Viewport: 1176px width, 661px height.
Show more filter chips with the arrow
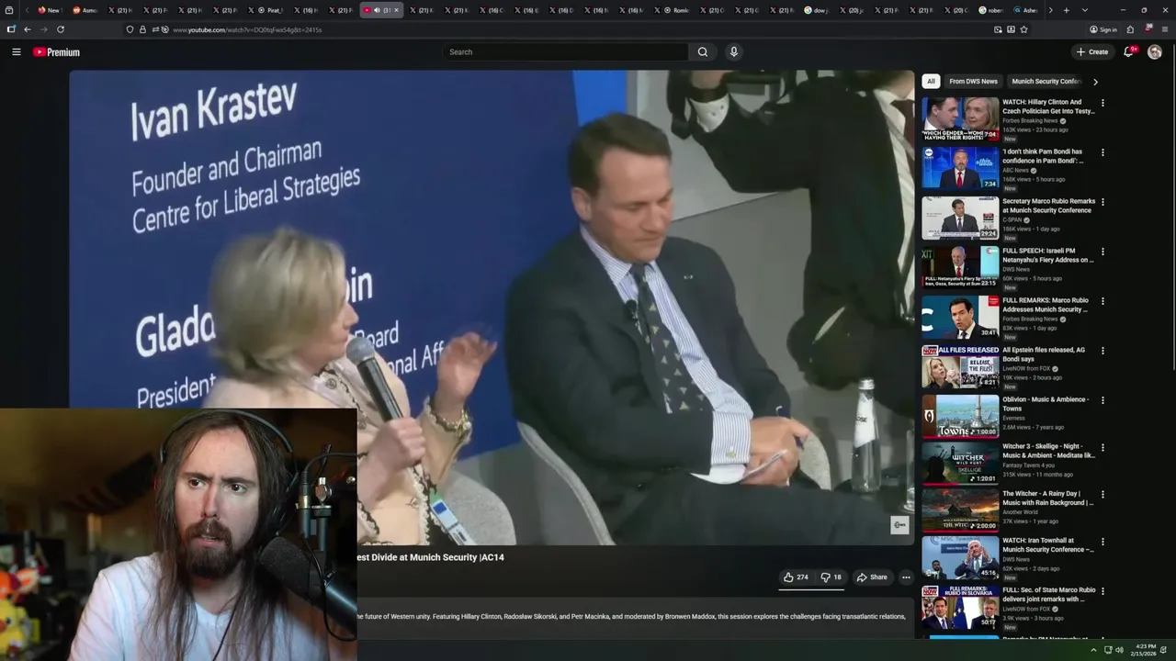pyautogui.click(x=1095, y=82)
